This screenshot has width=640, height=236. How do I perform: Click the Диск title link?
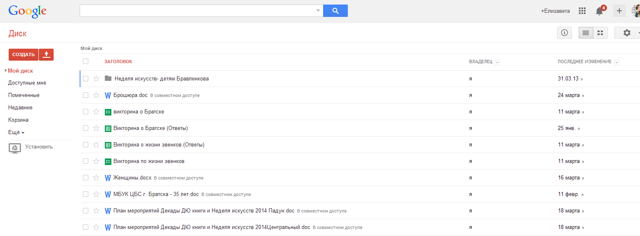click(x=17, y=34)
